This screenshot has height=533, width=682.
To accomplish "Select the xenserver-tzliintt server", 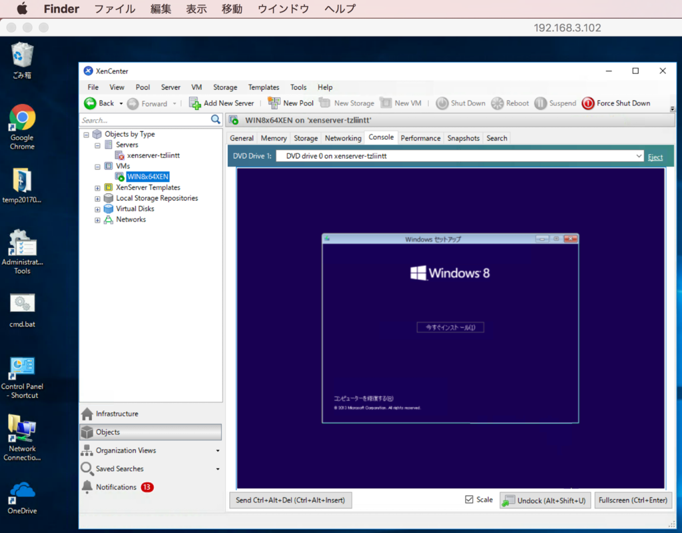I will (x=153, y=155).
